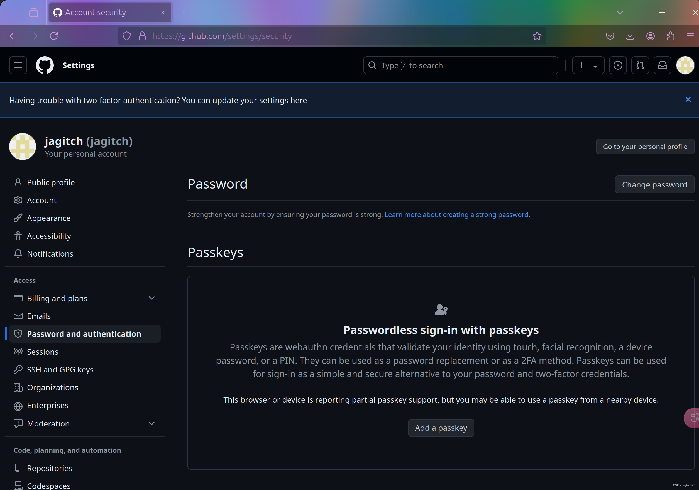The width and height of the screenshot is (699, 490).
Task: Click the bookmark star icon in toolbar
Action: (537, 36)
